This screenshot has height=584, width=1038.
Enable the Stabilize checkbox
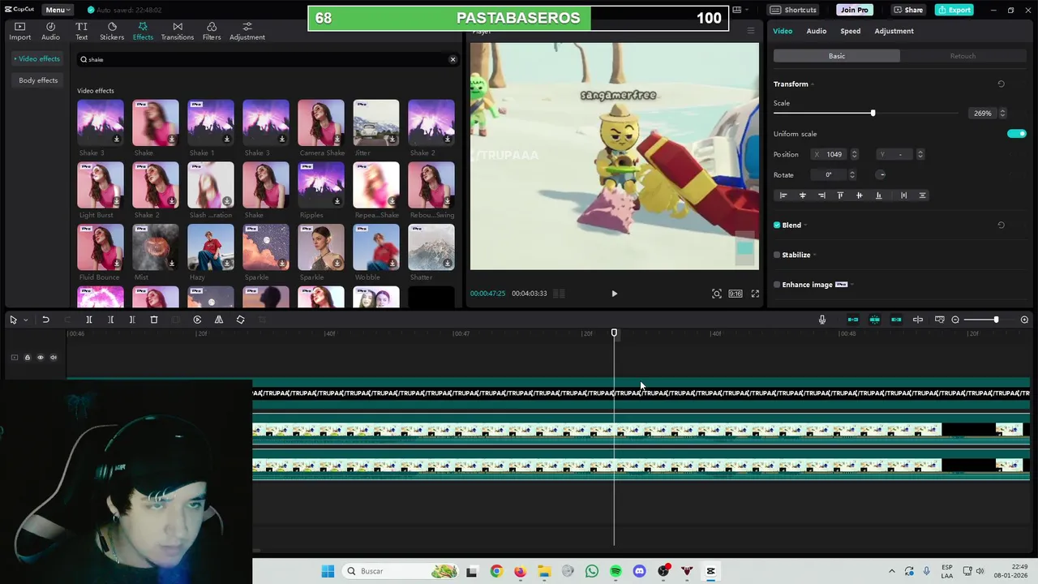pyautogui.click(x=777, y=255)
